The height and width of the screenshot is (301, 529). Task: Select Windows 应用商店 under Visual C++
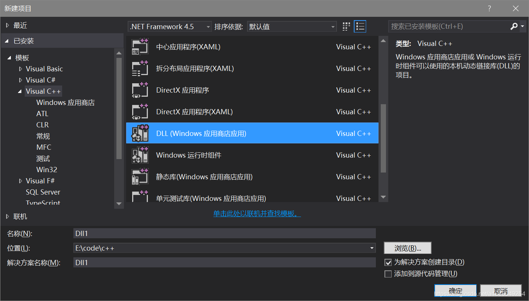pyautogui.click(x=66, y=103)
